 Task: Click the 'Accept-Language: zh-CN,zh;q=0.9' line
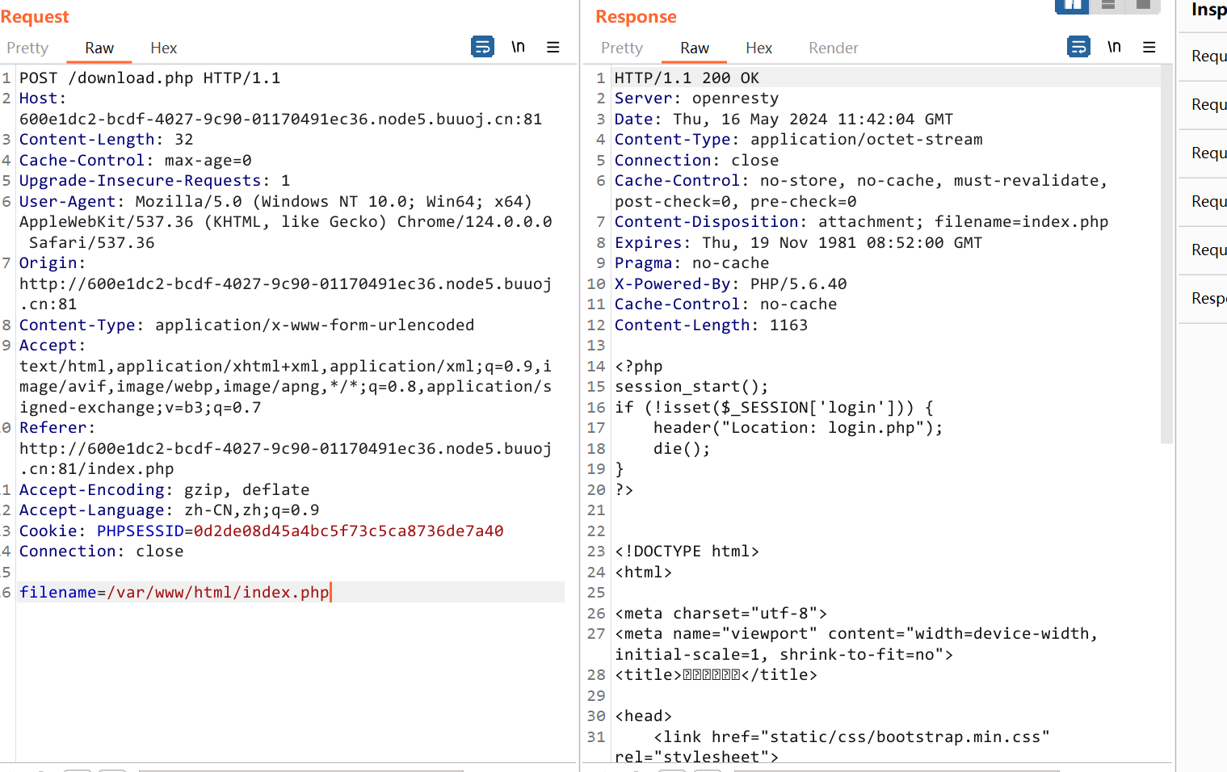coord(170,510)
